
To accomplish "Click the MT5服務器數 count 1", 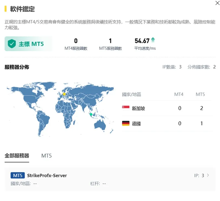I will [x=110, y=41].
